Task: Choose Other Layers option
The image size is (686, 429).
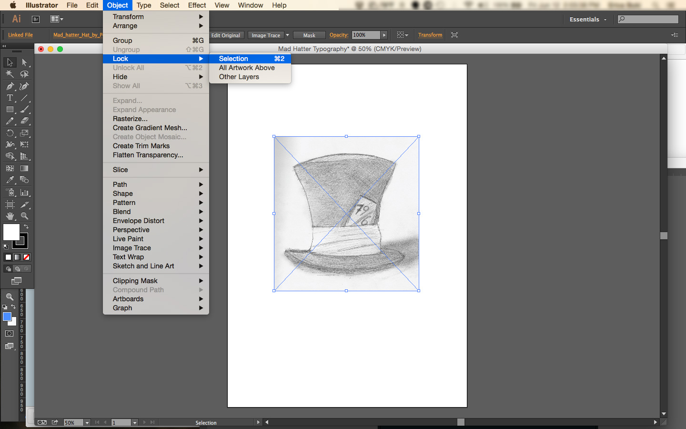Action: tap(250, 77)
